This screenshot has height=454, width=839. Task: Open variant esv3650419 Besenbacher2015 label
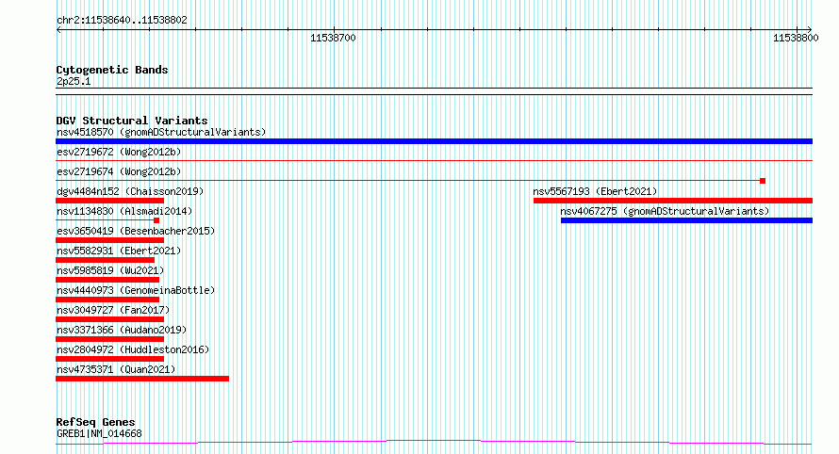click(x=136, y=231)
